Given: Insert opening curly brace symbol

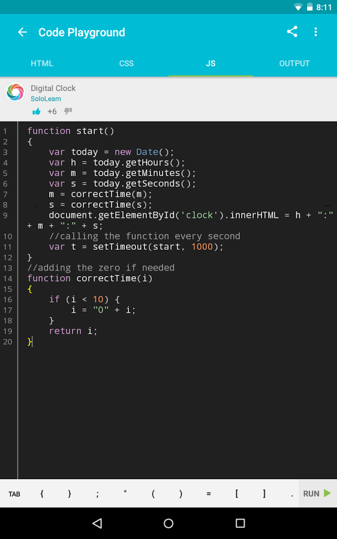Looking at the screenshot, I should [42, 493].
